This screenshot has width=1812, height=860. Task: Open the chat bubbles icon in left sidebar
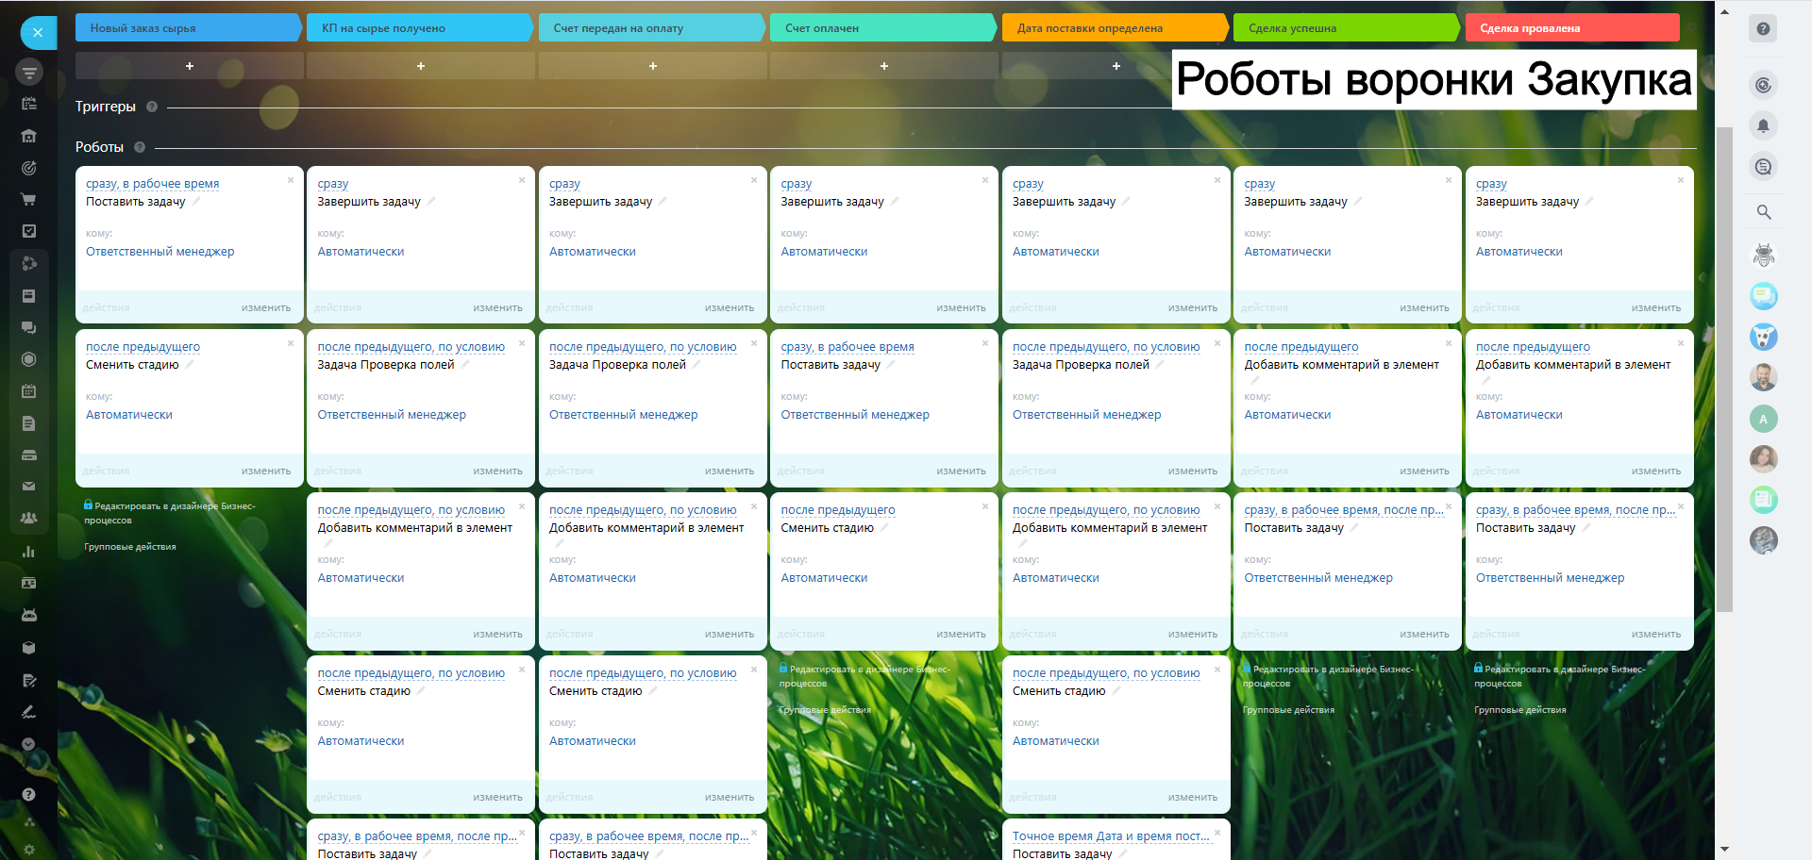point(29,327)
